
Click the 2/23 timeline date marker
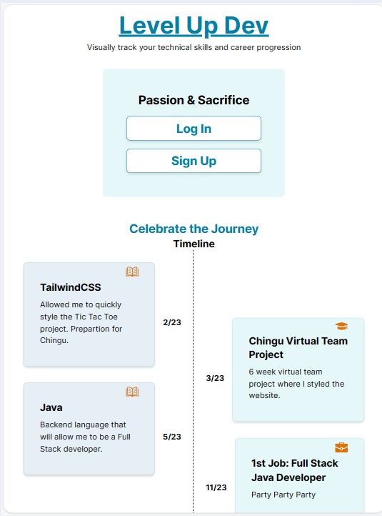pos(172,322)
